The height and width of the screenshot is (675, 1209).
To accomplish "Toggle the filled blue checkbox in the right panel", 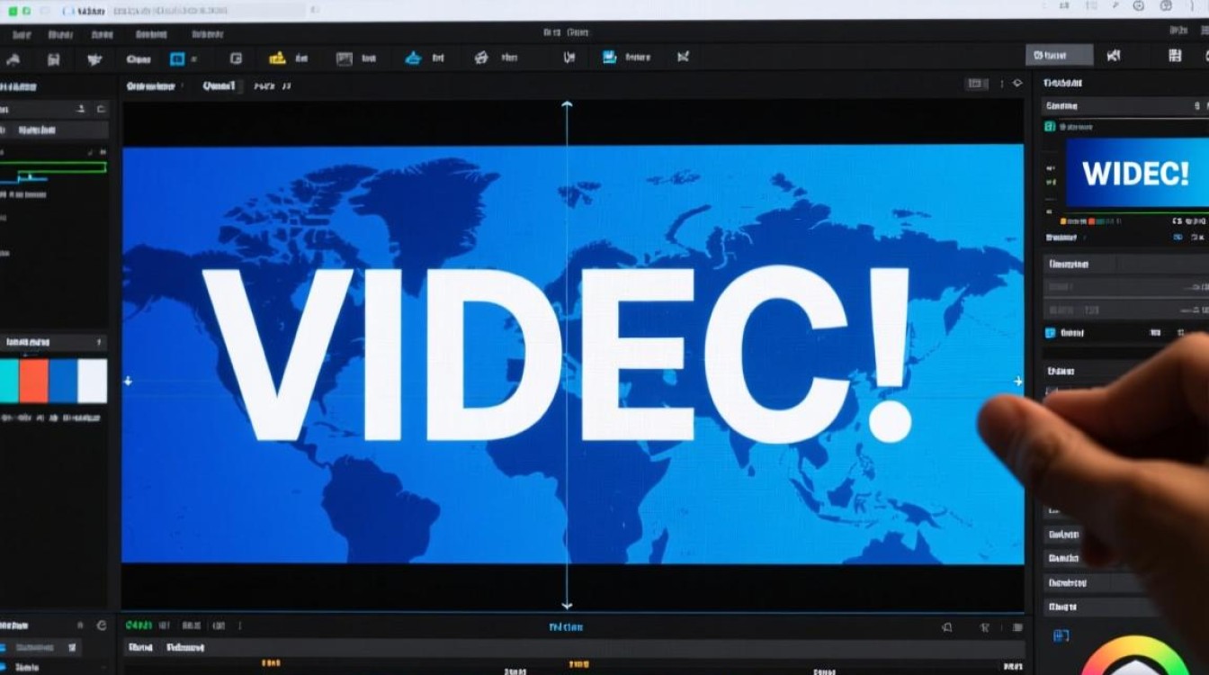I will pyautogui.click(x=1050, y=333).
